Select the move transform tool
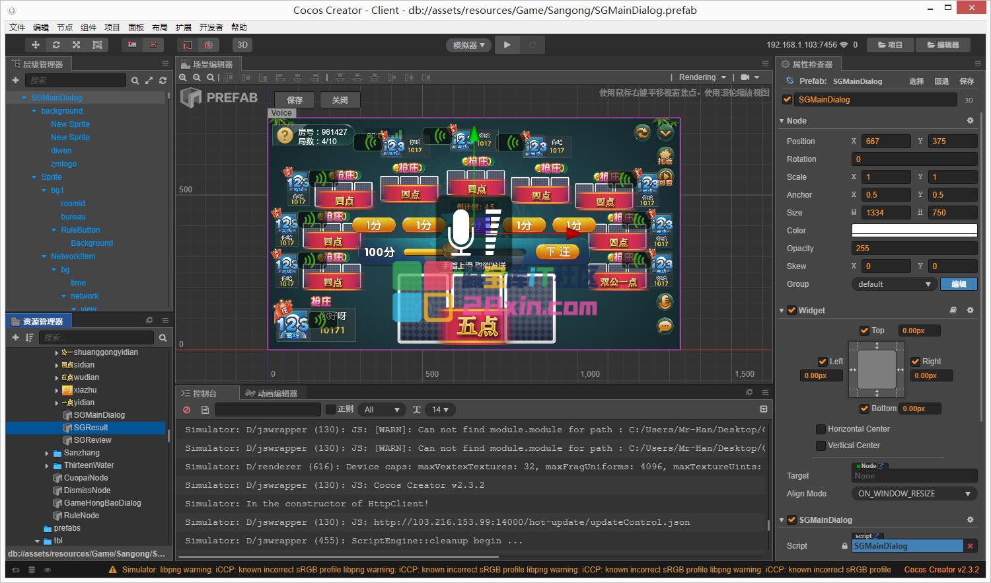991x583 pixels. click(36, 45)
